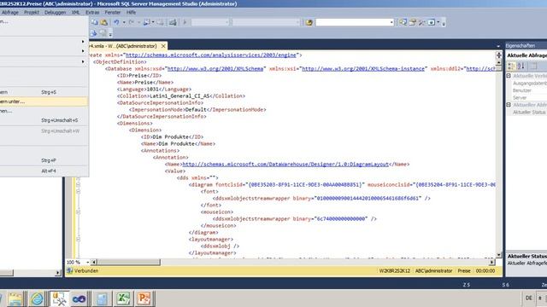Click the 'Server' property row in Eigenschaften
The height and width of the screenshot is (307, 547).
tap(526, 97)
